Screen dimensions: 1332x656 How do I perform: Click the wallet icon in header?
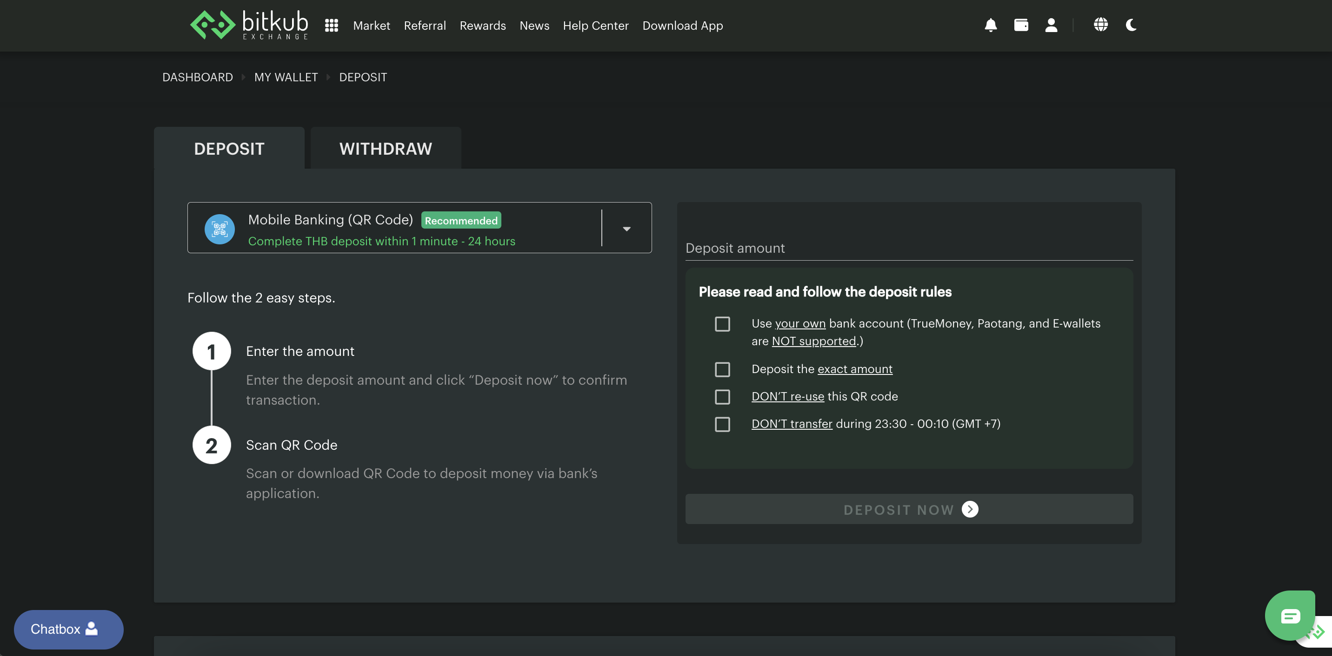click(1021, 25)
